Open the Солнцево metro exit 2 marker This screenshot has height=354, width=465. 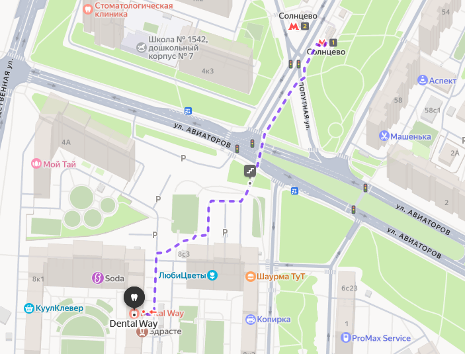pos(298,26)
